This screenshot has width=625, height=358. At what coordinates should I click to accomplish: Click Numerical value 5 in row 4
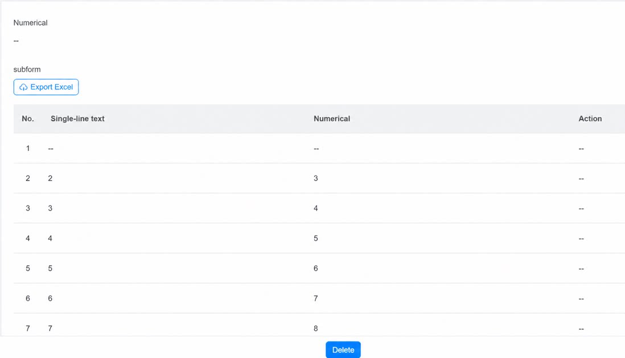point(316,238)
